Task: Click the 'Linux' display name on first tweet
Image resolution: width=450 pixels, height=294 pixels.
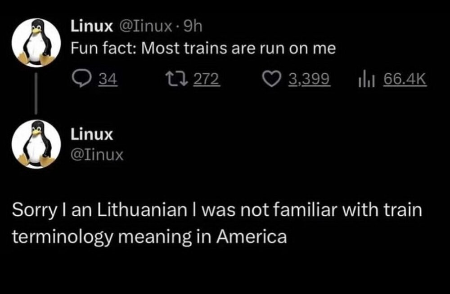Action: click(x=92, y=27)
